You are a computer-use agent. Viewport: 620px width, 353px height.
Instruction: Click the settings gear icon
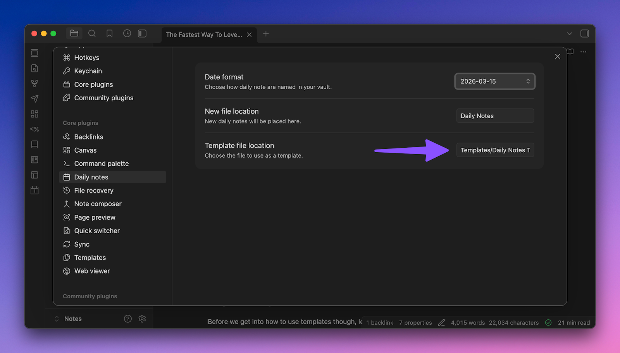[142, 319]
